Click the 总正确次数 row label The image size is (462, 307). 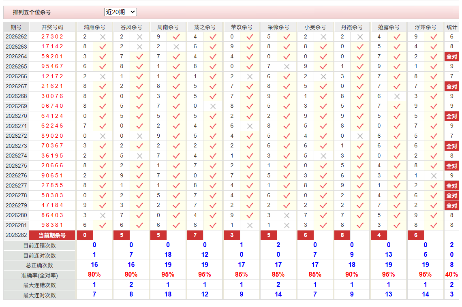point(39,265)
